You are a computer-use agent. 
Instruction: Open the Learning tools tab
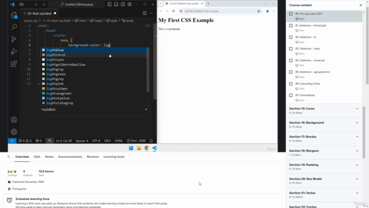(x=114, y=157)
